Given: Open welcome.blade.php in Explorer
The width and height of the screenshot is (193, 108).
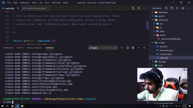Looking at the screenshot, I should tap(171, 39).
